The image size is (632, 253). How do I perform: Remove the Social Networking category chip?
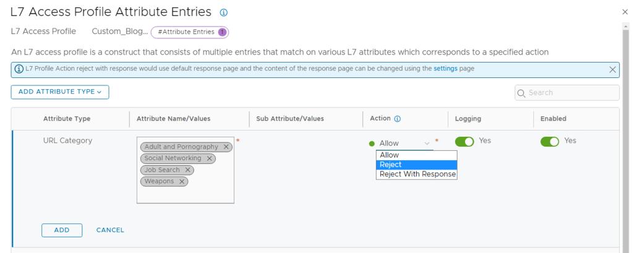[210, 158]
